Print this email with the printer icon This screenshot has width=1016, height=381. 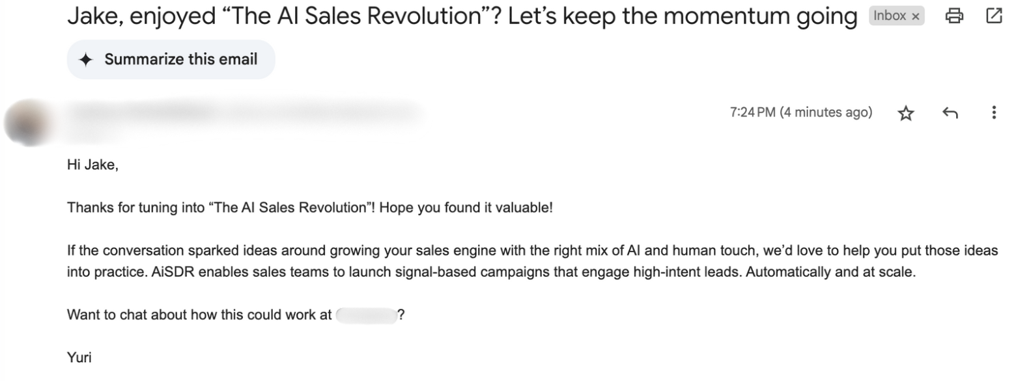[x=954, y=16]
